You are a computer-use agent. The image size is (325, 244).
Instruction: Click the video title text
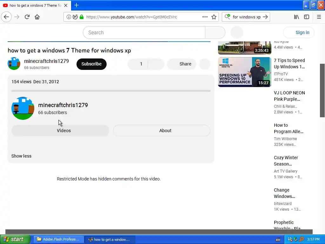(x=69, y=51)
